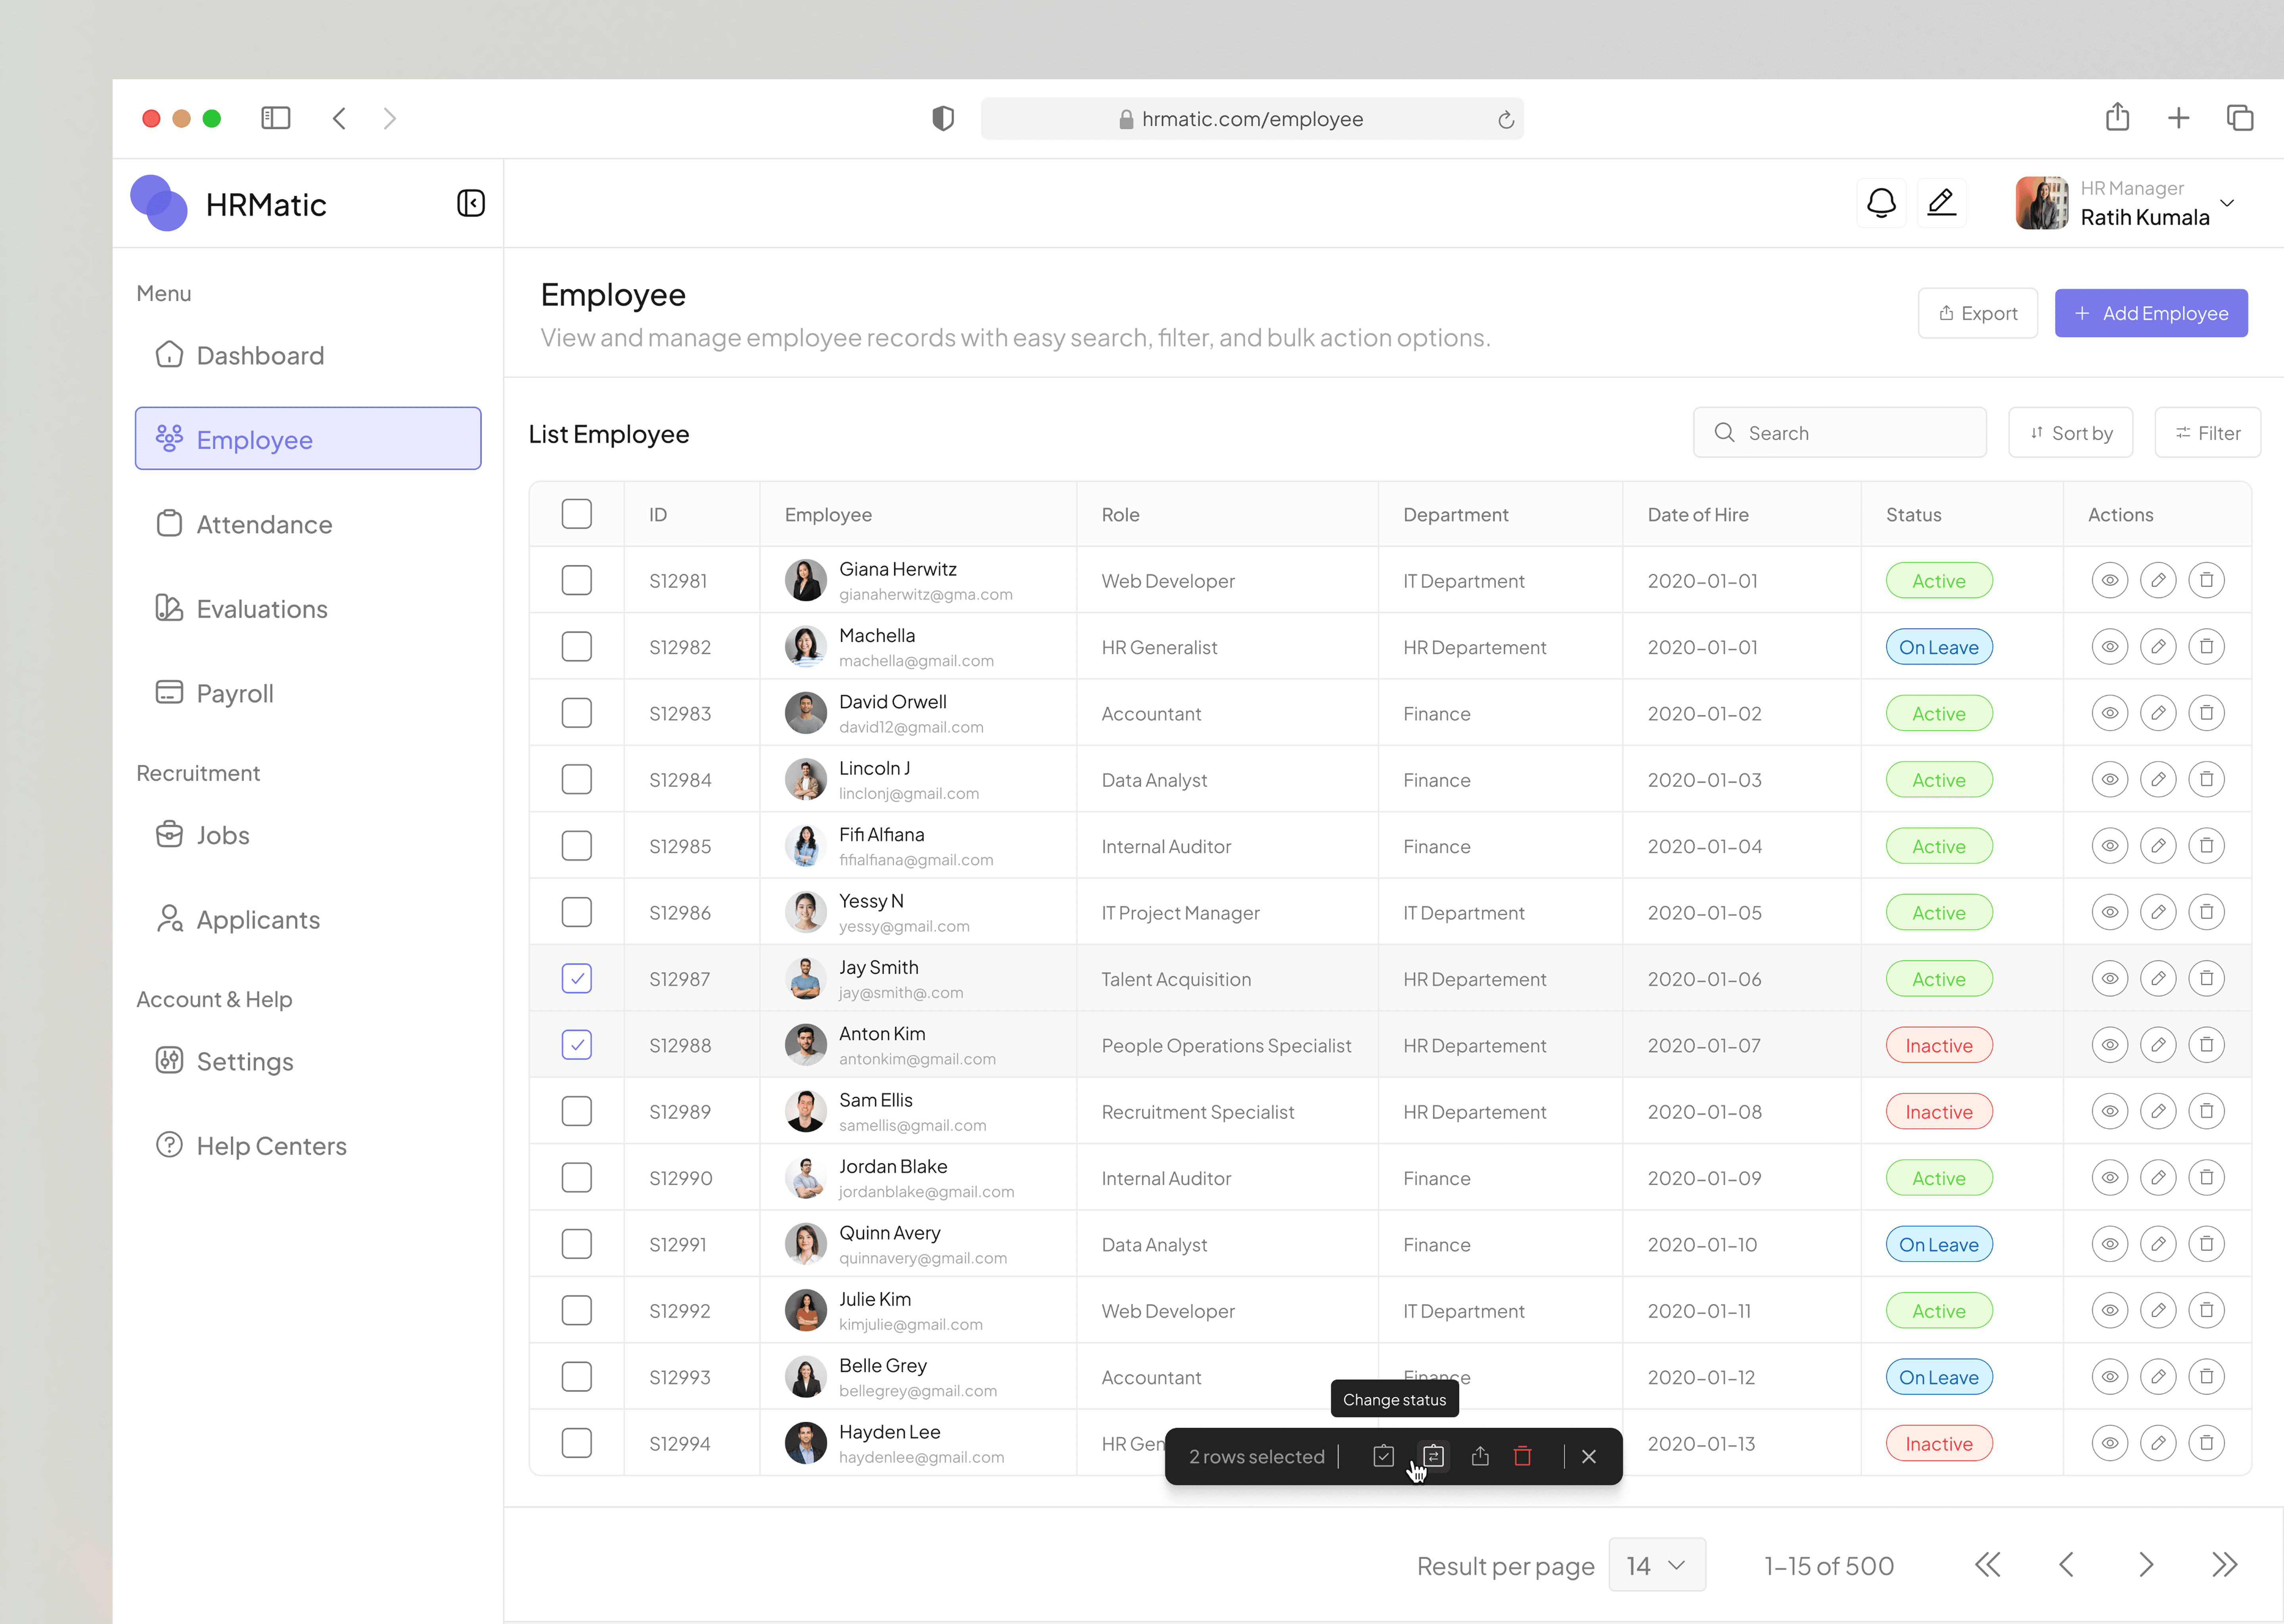The width and height of the screenshot is (2284, 1624).
Task: Open Attendance in the sidebar menu
Action: 264,524
